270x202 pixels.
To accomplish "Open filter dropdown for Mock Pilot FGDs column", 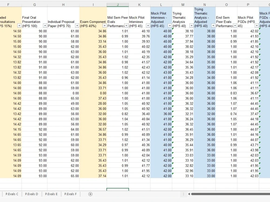I will click(257, 26).
